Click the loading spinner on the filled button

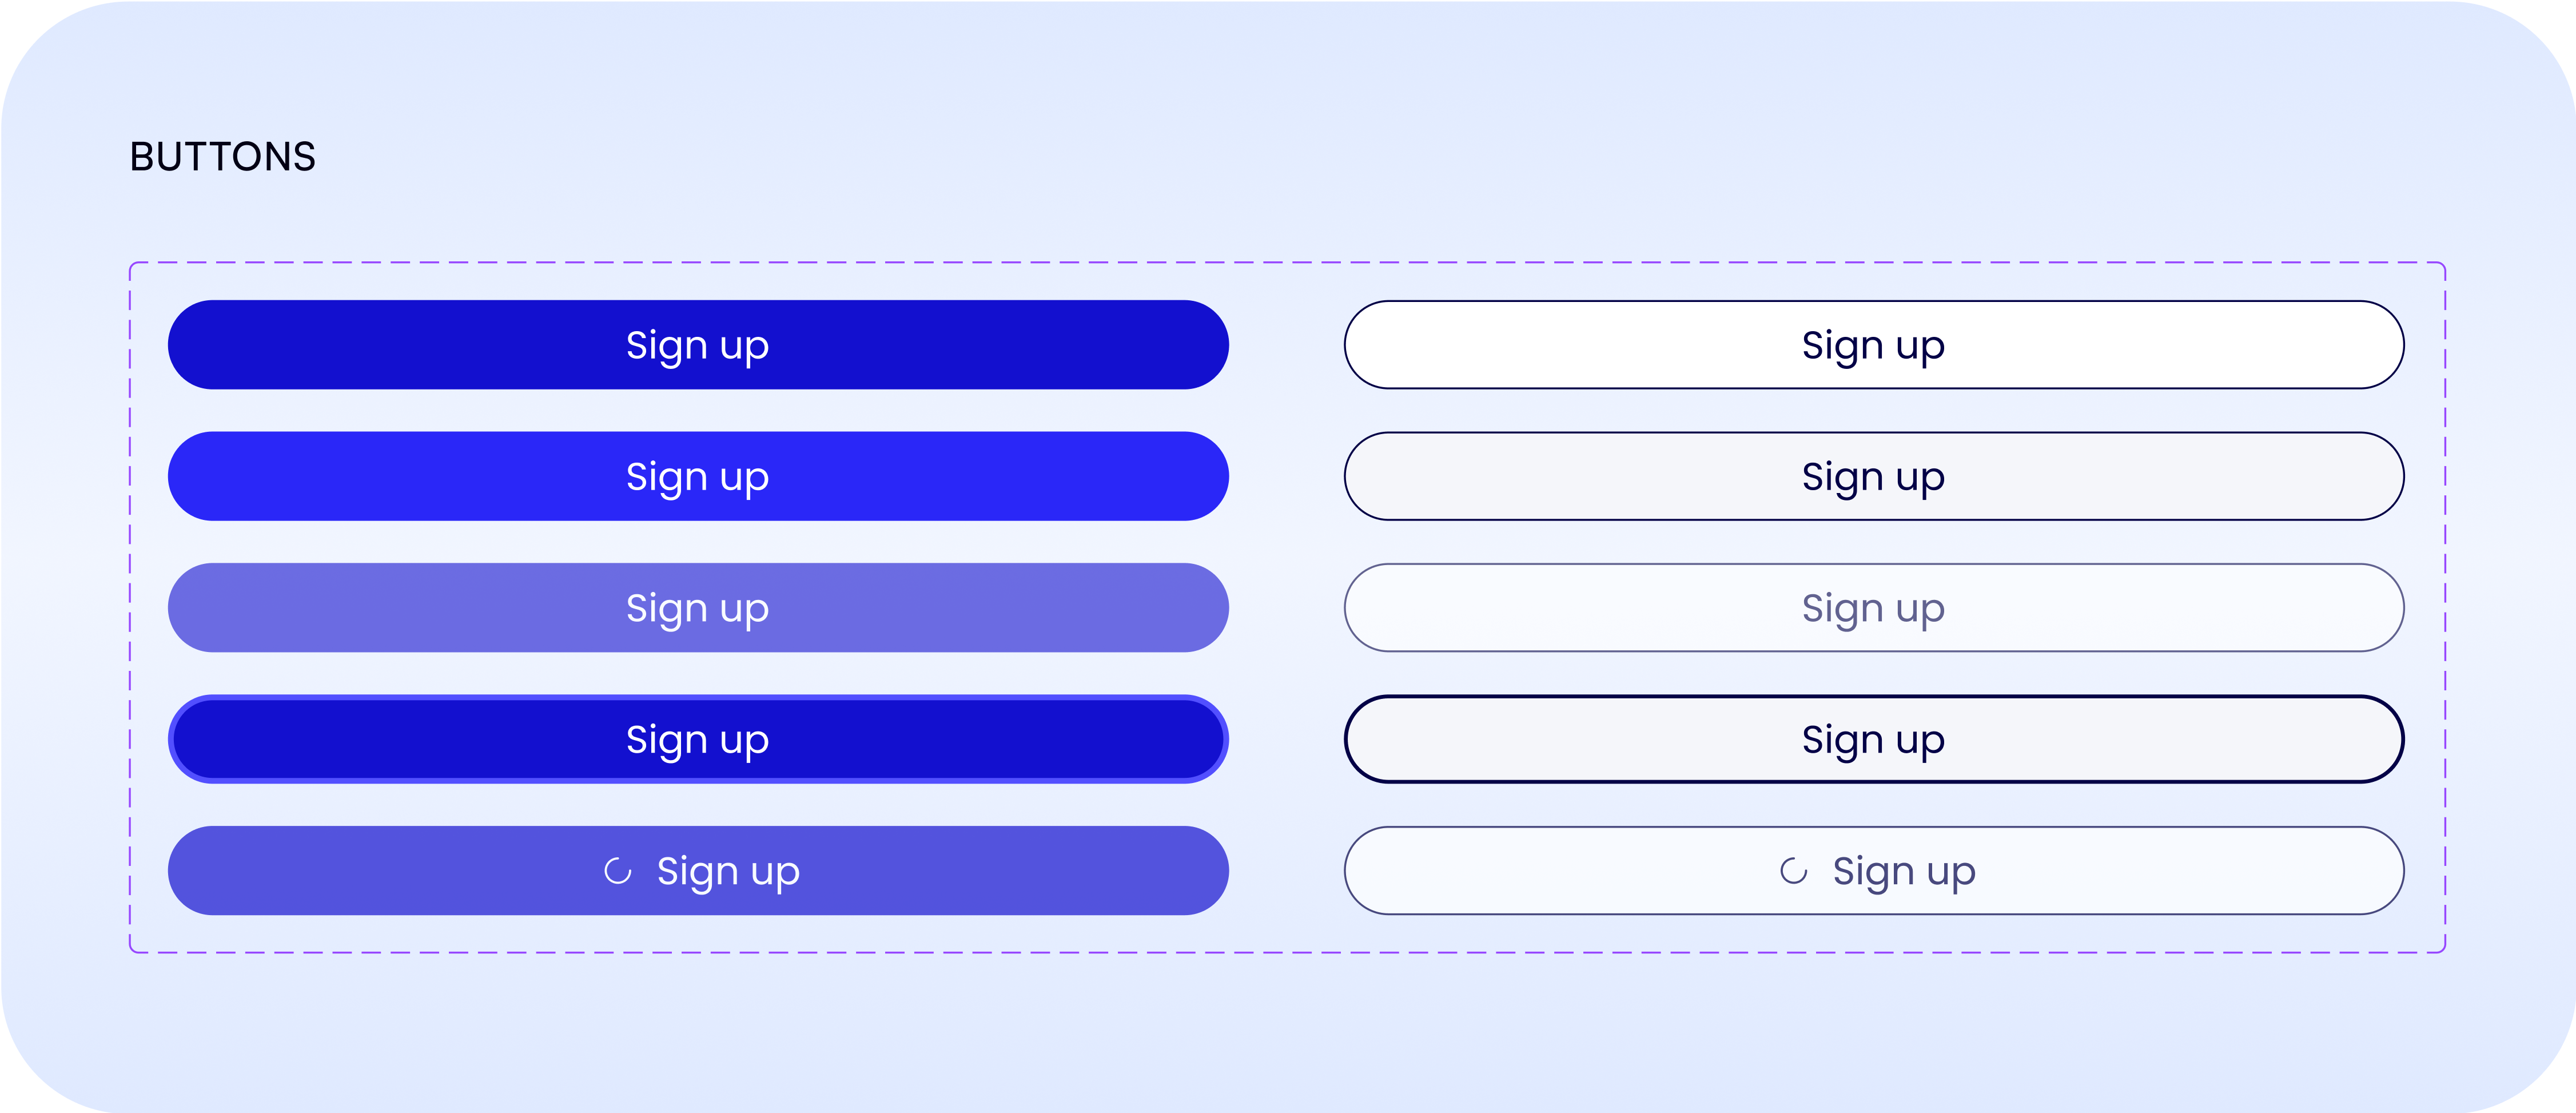618,871
